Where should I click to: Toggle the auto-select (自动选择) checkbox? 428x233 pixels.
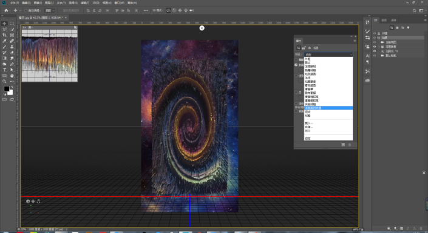pyautogui.click(x=25, y=11)
